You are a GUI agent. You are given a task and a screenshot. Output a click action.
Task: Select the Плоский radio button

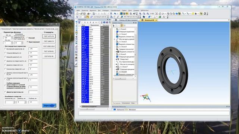click(27, 38)
